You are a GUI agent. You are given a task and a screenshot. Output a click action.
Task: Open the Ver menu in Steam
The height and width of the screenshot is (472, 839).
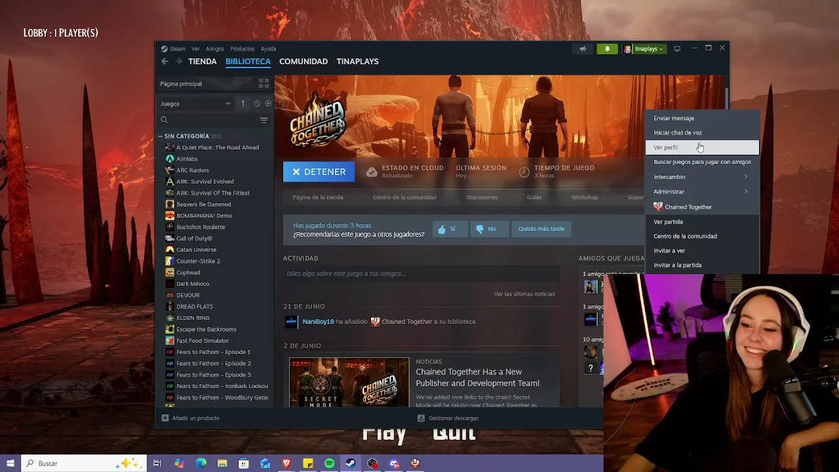(195, 49)
